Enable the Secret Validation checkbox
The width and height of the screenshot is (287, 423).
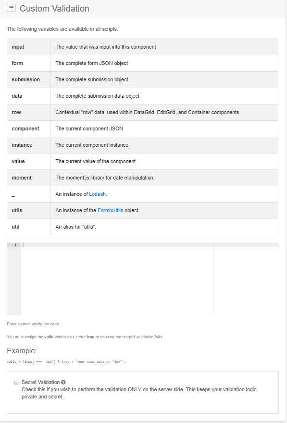(16, 383)
